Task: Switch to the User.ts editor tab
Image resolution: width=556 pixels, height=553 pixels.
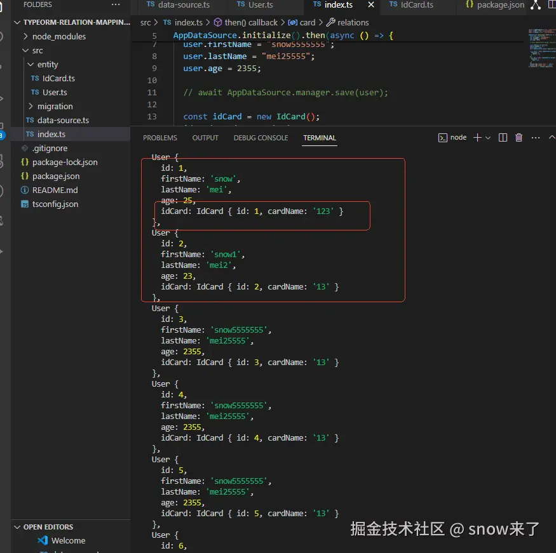Action: [x=255, y=5]
